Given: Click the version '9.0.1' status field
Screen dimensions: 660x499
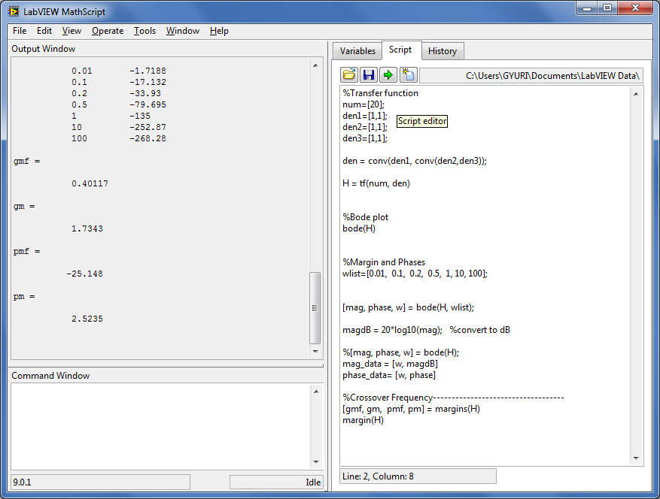Looking at the screenshot, I should click(x=100, y=482).
